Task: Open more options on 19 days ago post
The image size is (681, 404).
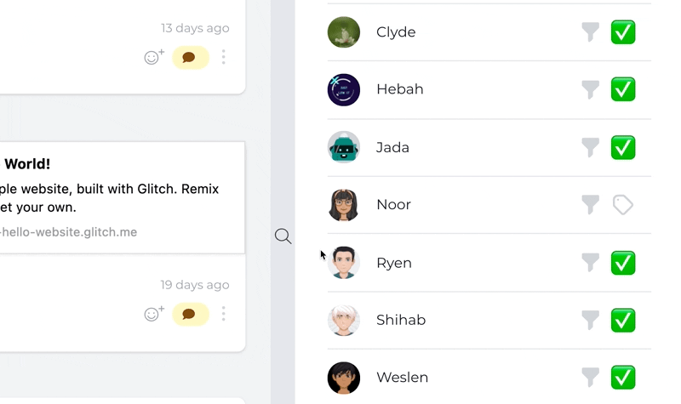Action: [224, 314]
